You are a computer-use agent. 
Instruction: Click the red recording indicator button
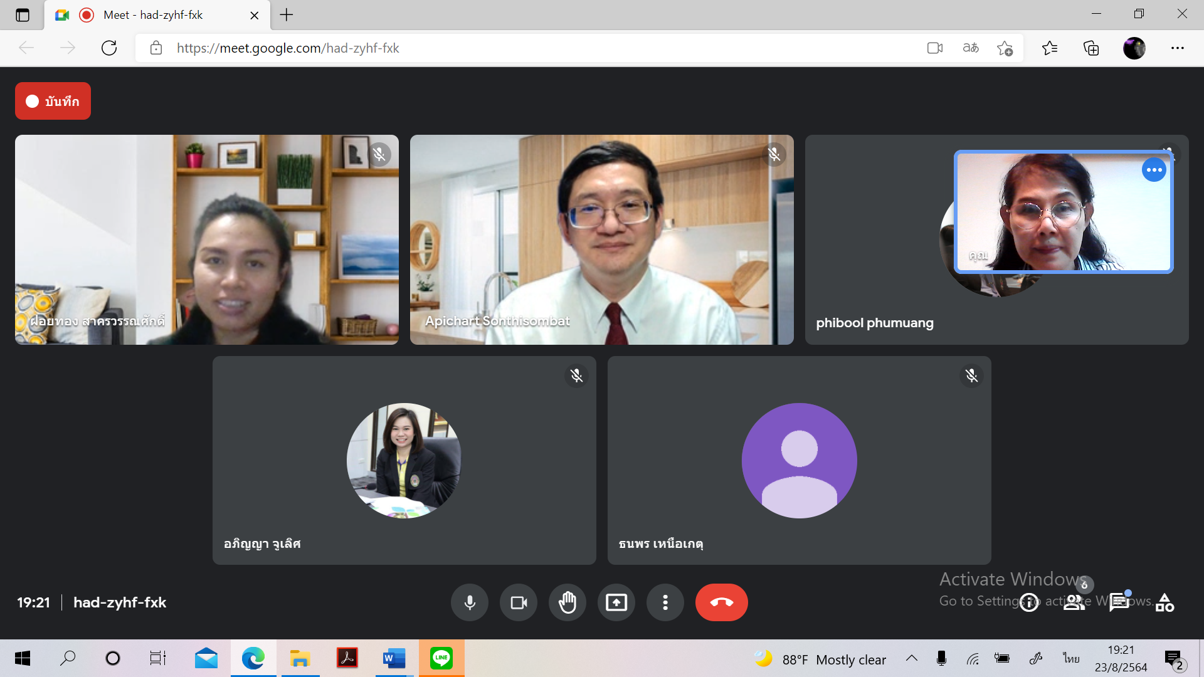(x=53, y=101)
